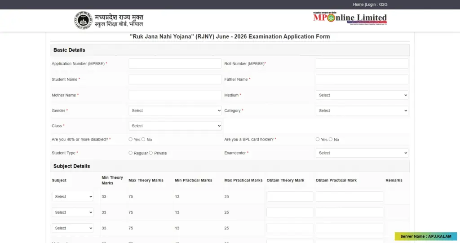This screenshot has width=460, height=243.
Task: Click the Max Theory Marks column header
Action: (146, 180)
